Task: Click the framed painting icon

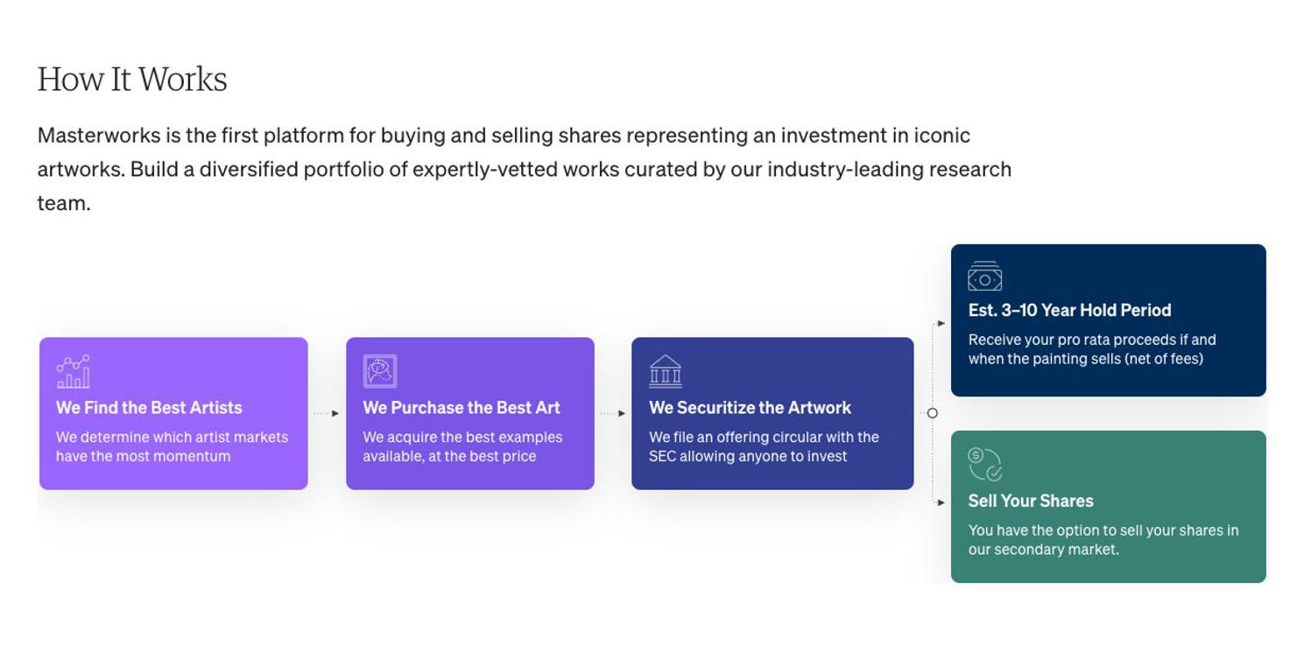Action: (380, 371)
